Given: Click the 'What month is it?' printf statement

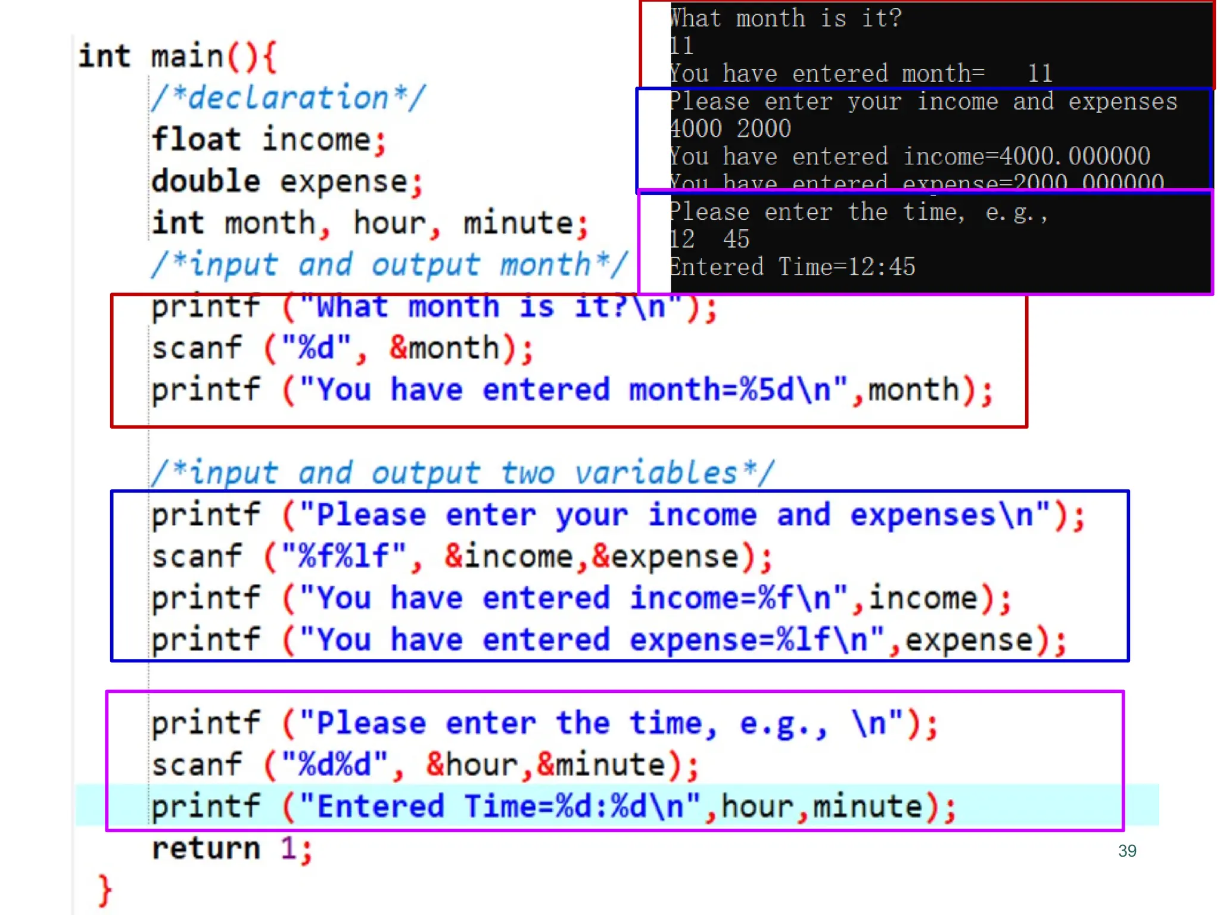Looking at the screenshot, I should 434,308.
